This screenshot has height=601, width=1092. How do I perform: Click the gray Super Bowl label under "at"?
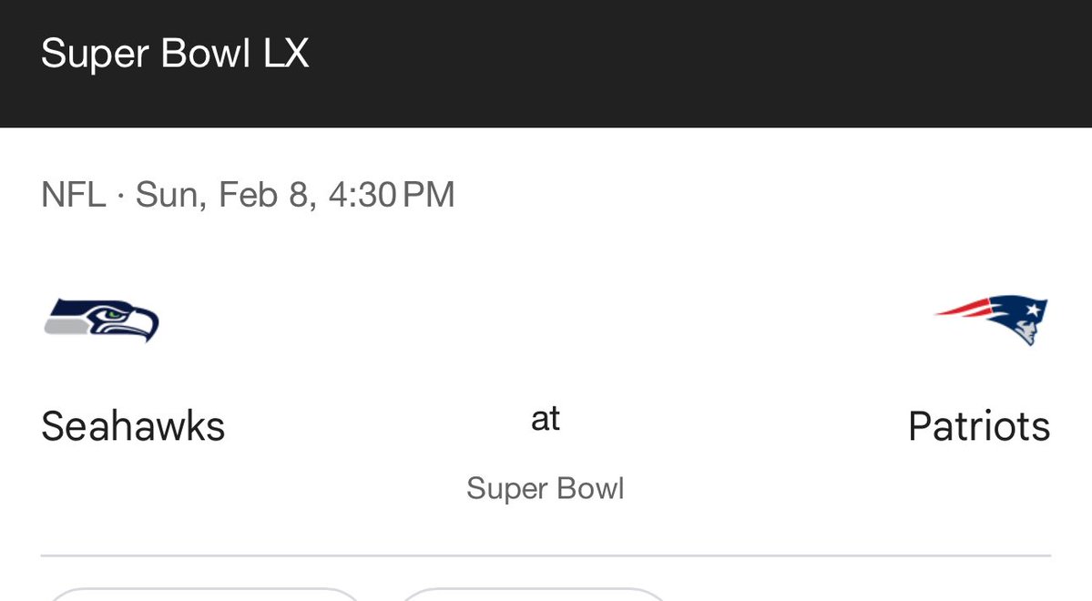tap(546, 488)
